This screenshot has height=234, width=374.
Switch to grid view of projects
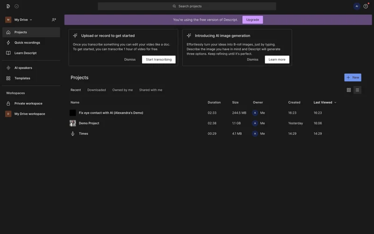(x=348, y=90)
